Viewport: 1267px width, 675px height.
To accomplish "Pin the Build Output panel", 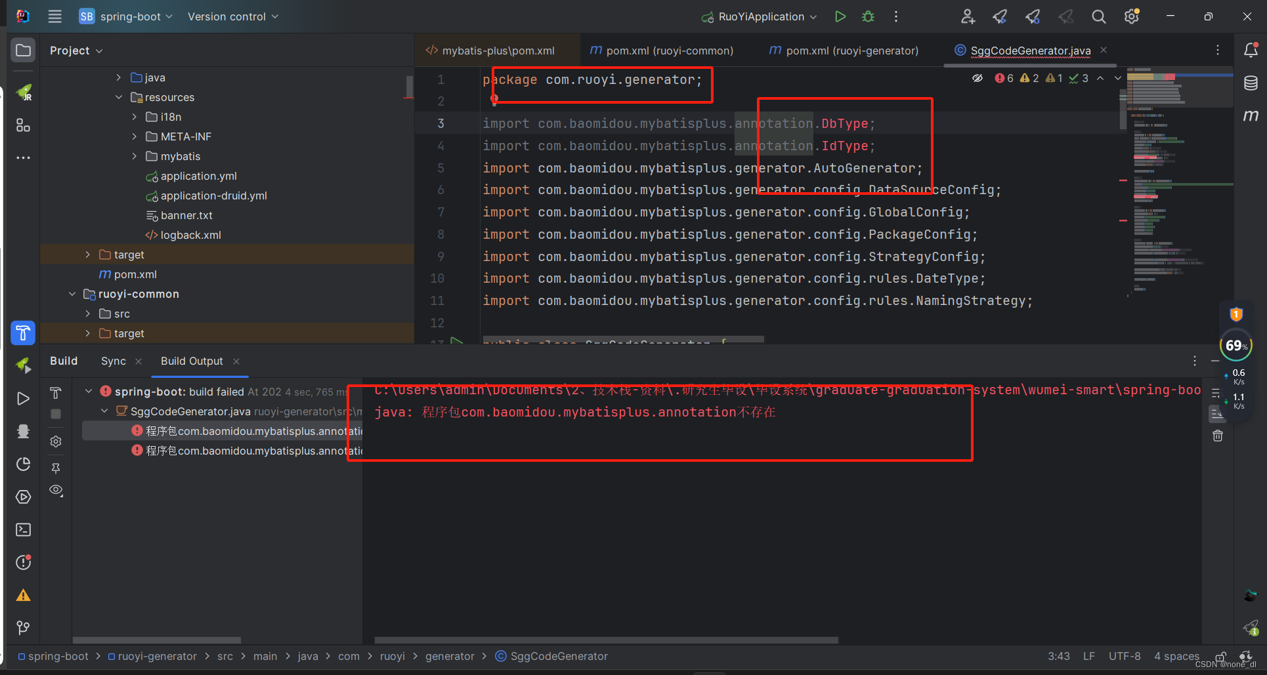I will coord(56,468).
